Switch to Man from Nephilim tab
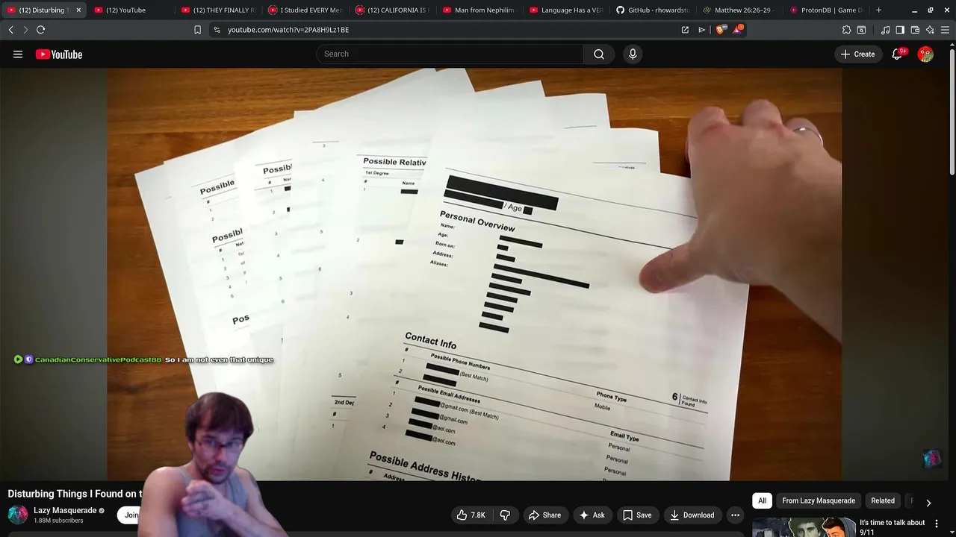 click(x=479, y=10)
